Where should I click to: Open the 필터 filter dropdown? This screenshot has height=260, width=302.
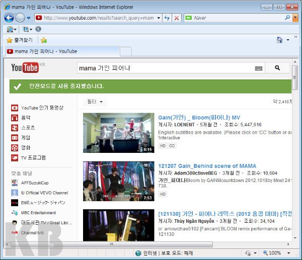coord(95,102)
